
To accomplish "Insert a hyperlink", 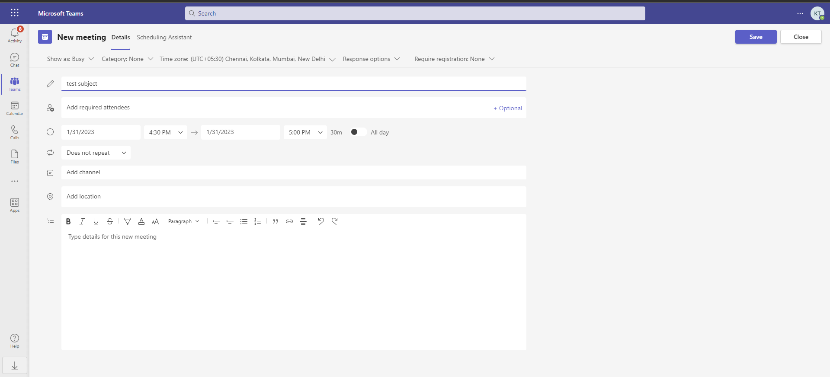I will click(289, 221).
